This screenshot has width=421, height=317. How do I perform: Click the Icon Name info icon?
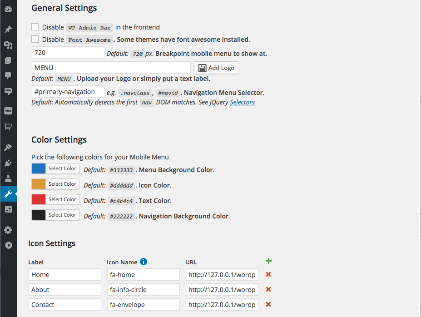pyautogui.click(x=144, y=262)
